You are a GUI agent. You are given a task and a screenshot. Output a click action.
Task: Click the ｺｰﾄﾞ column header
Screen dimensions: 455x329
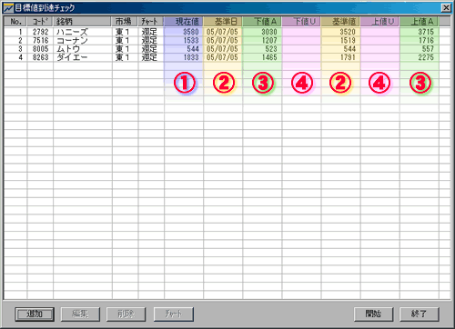pyautogui.click(x=40, y=22)
